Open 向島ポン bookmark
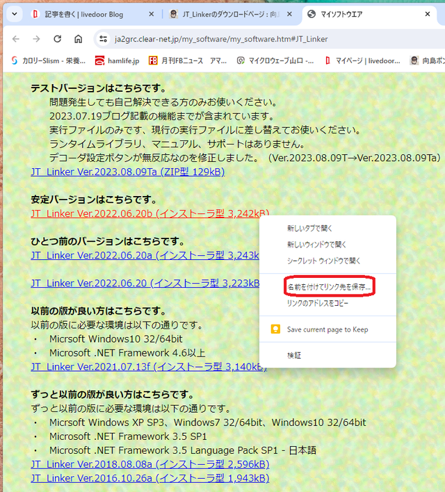445x492 pixels. (428, 60)
